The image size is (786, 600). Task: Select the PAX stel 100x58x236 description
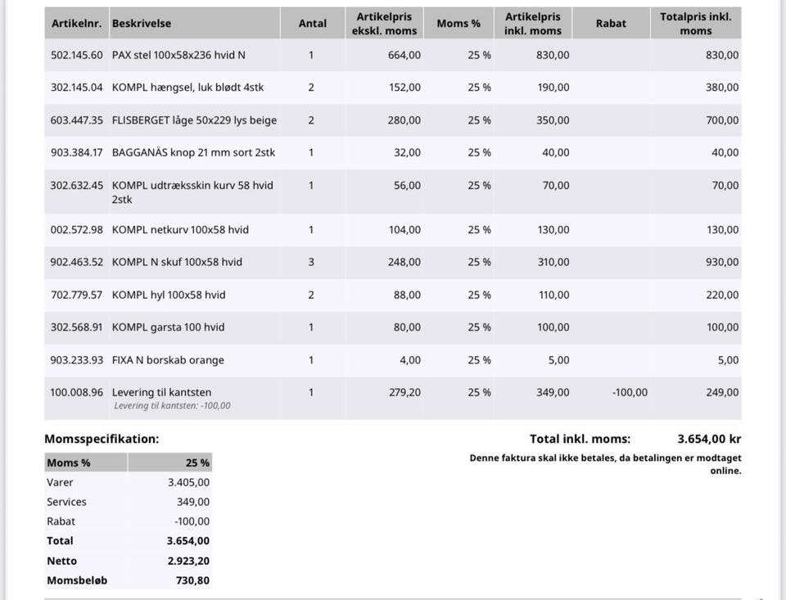178,55
